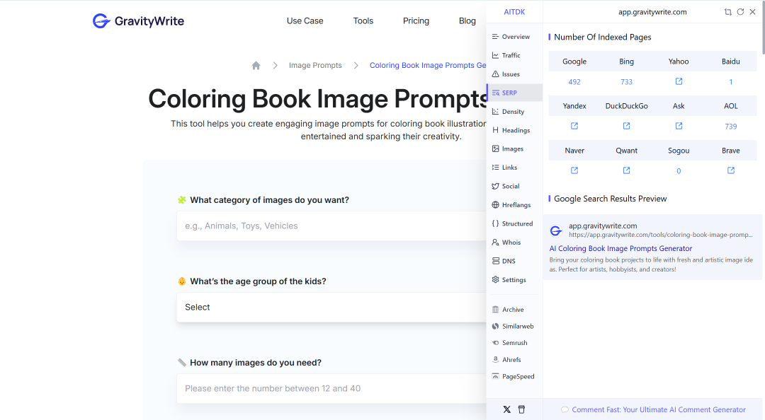Click Baidu indexed count 1
Viewport: 765px width, 420px height.
point(731,82)
